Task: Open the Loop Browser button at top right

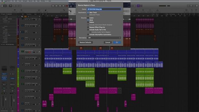Action: point(194,6)
